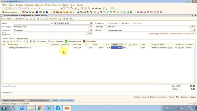
Task: Toggle the упр. учете checkbox
Action: coord(109,23)
